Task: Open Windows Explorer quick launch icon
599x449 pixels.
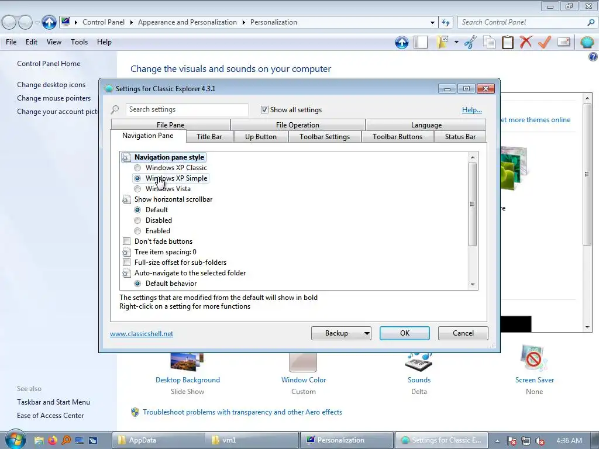Action: coord(39,440)
